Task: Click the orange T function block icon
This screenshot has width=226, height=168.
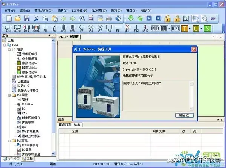Action: coord(185,28)
